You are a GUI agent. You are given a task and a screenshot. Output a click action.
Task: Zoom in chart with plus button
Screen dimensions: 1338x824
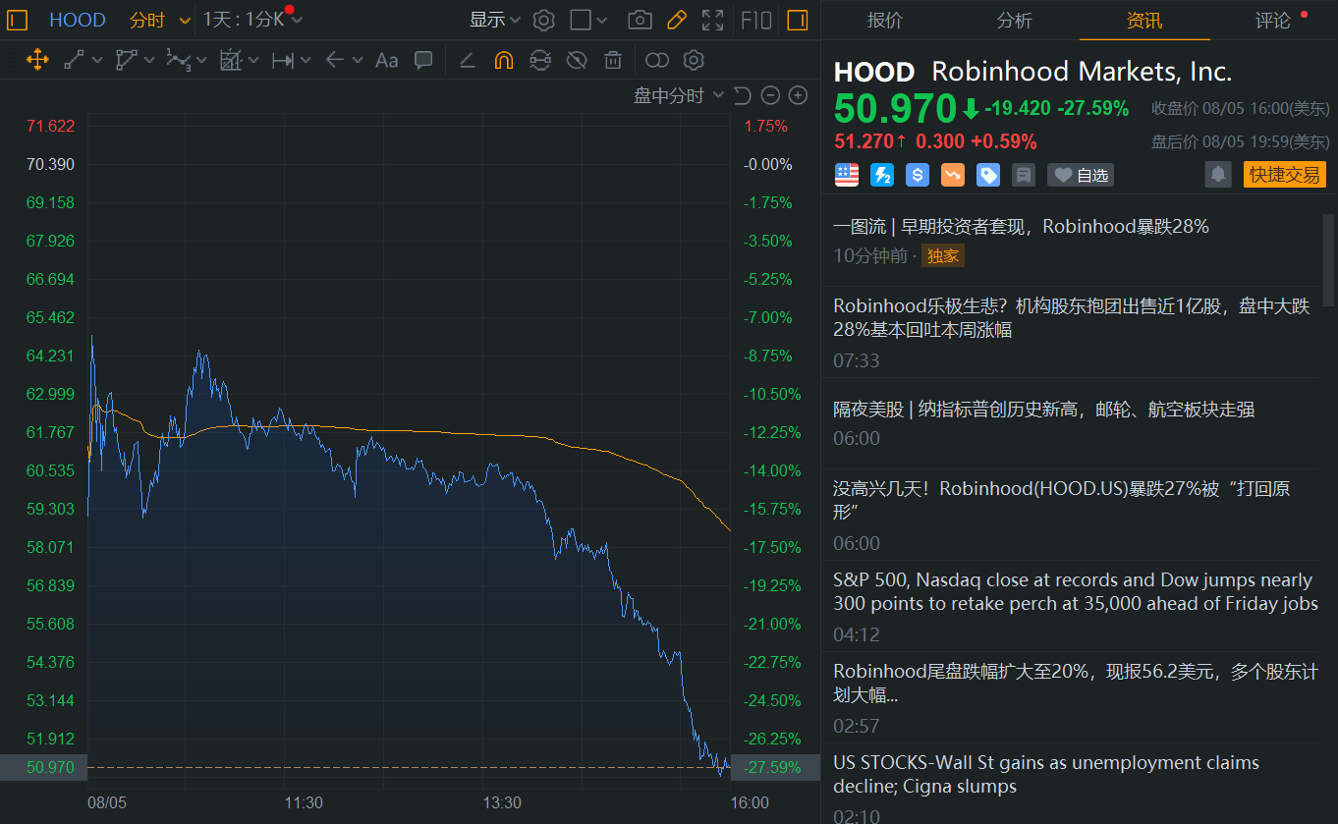799,95
